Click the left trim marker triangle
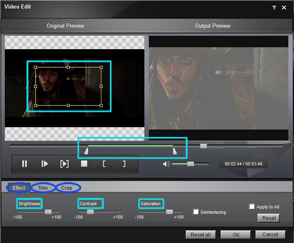 [x=86, y=151]
